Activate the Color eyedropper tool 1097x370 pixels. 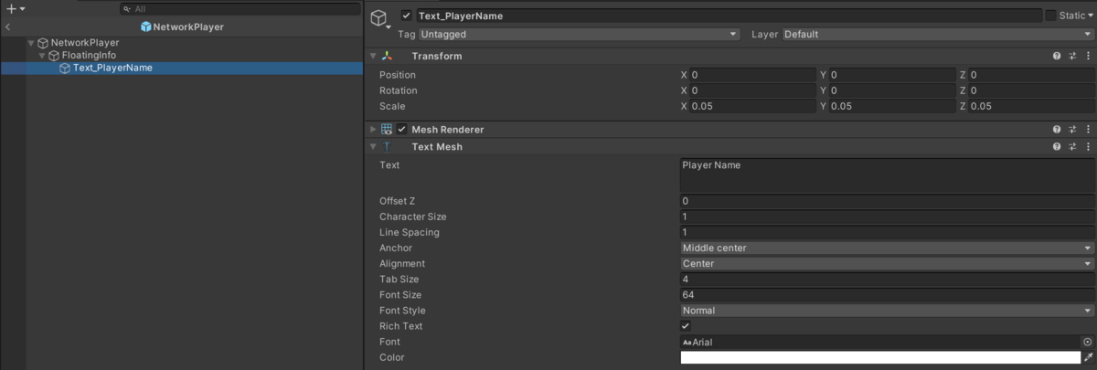[1088, 357]
